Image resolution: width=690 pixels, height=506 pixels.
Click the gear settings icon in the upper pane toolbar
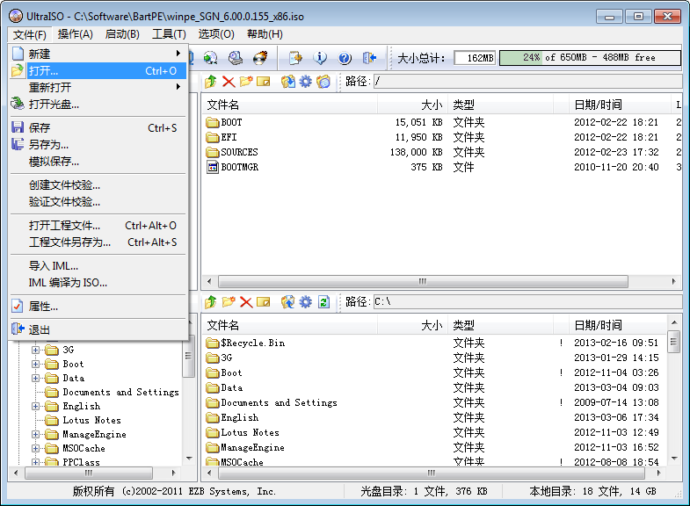305,82
